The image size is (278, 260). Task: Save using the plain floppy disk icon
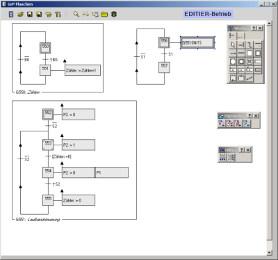click(30, 15)
